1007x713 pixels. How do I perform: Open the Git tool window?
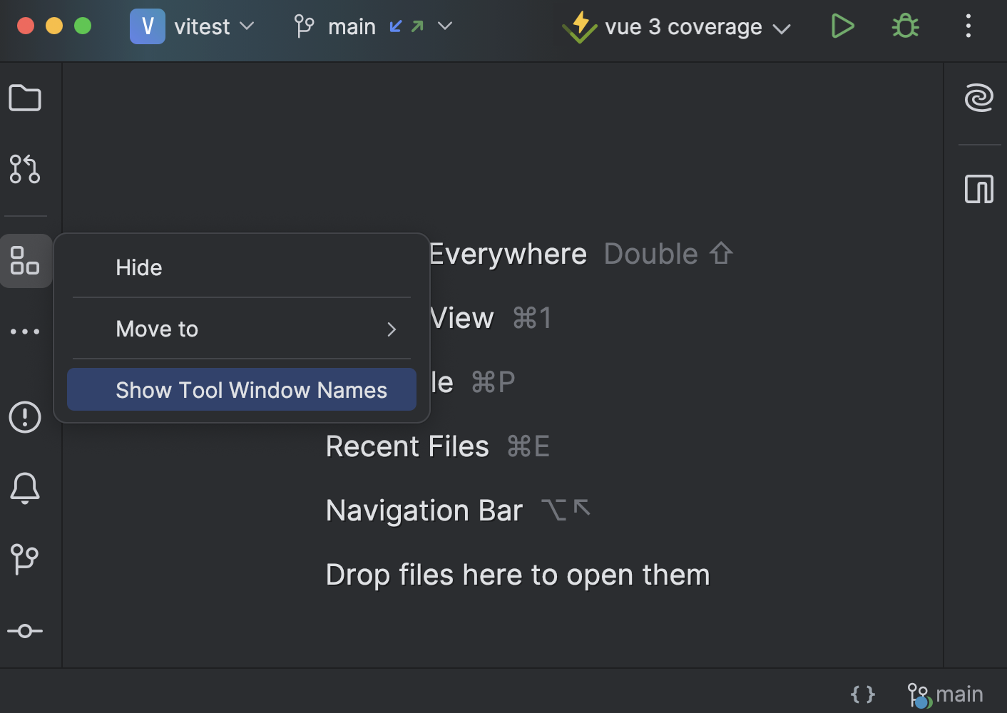(x=25, y=559)
